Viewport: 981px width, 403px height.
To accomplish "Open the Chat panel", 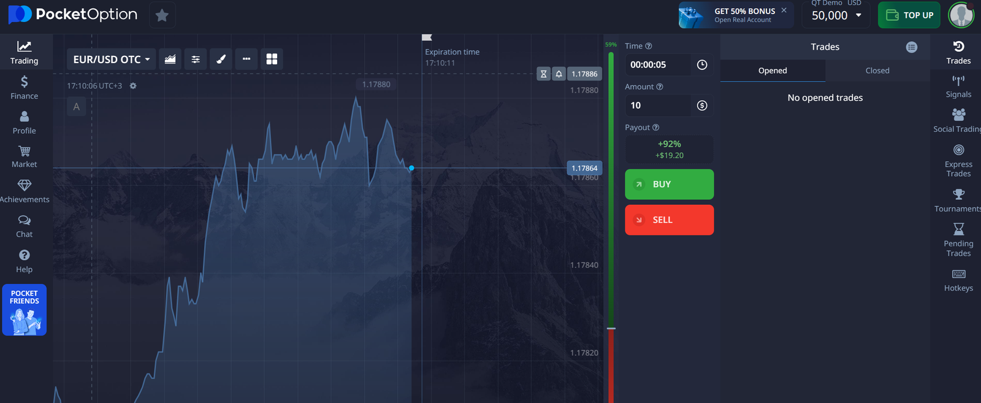I will coord(25,226).
